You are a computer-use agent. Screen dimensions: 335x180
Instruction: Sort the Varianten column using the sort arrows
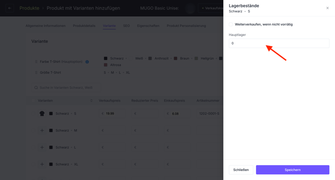coord(91,101)
